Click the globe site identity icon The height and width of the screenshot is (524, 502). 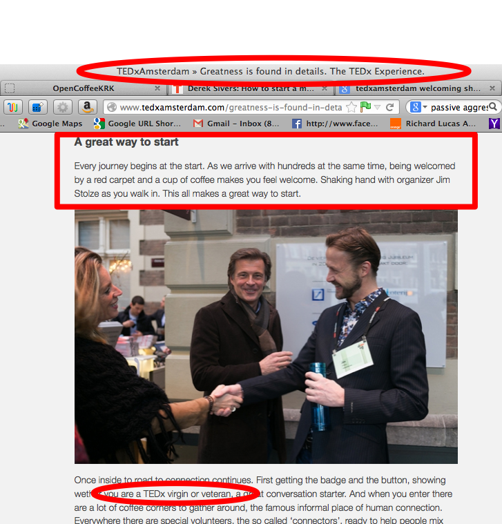[x=112, y=107]
